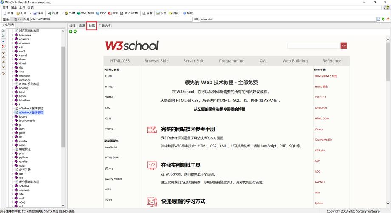Switch to the 来源 tab
The height and width of the screenshot is (213, 391).
coord(82,26)
